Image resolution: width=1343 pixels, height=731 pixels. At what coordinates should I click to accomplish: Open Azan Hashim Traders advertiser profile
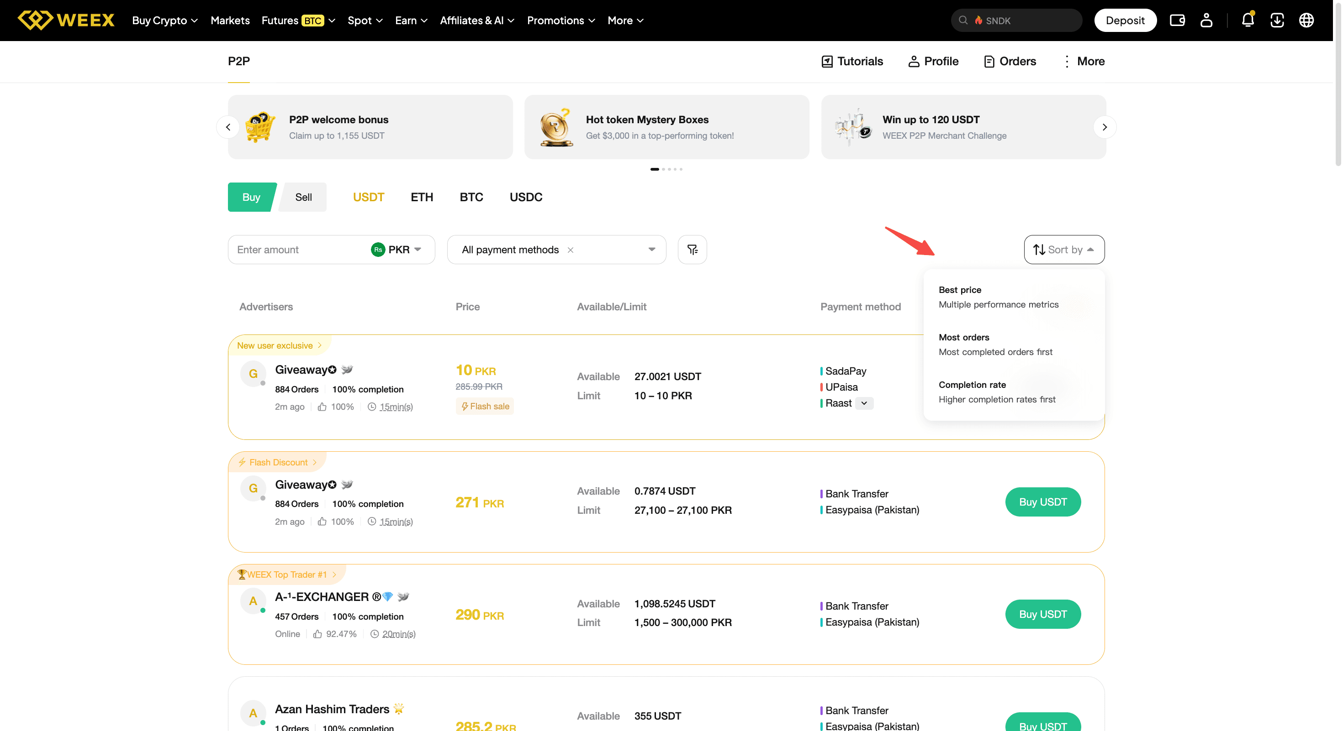332,709
